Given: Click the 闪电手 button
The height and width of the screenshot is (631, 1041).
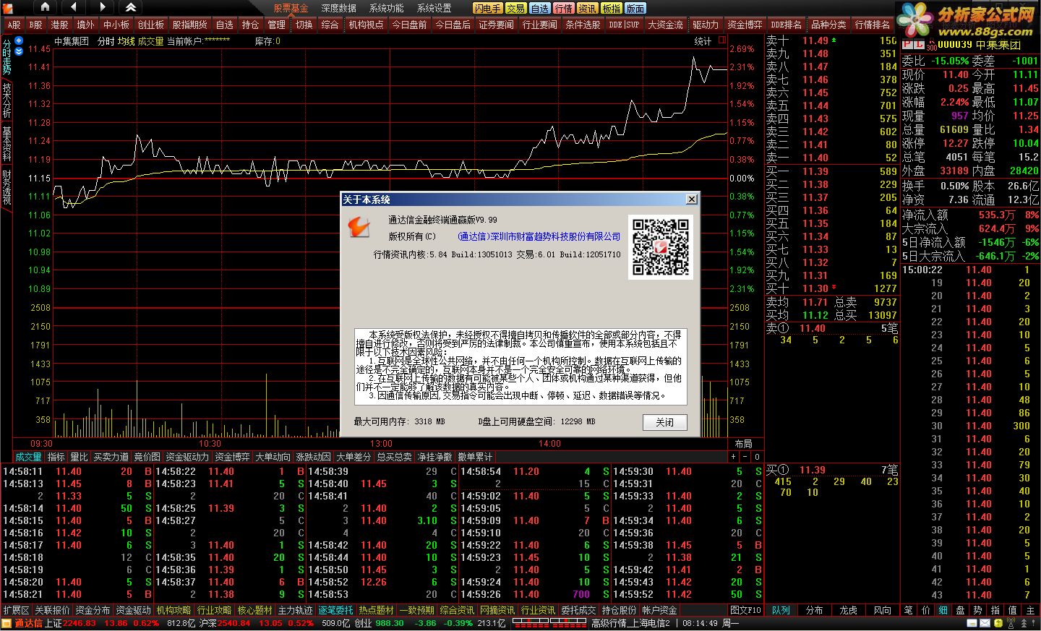Looking at the screenshot, I should click(488, 8).
